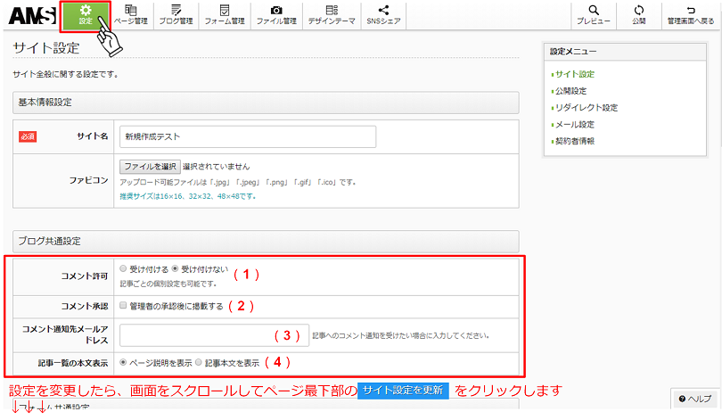Click the サイト設定 page heading

[46, 48]
